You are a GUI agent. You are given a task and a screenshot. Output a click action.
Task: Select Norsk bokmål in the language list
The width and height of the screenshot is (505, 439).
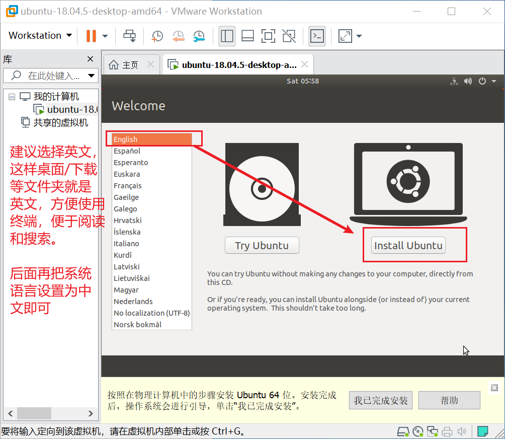click(152, 325)
